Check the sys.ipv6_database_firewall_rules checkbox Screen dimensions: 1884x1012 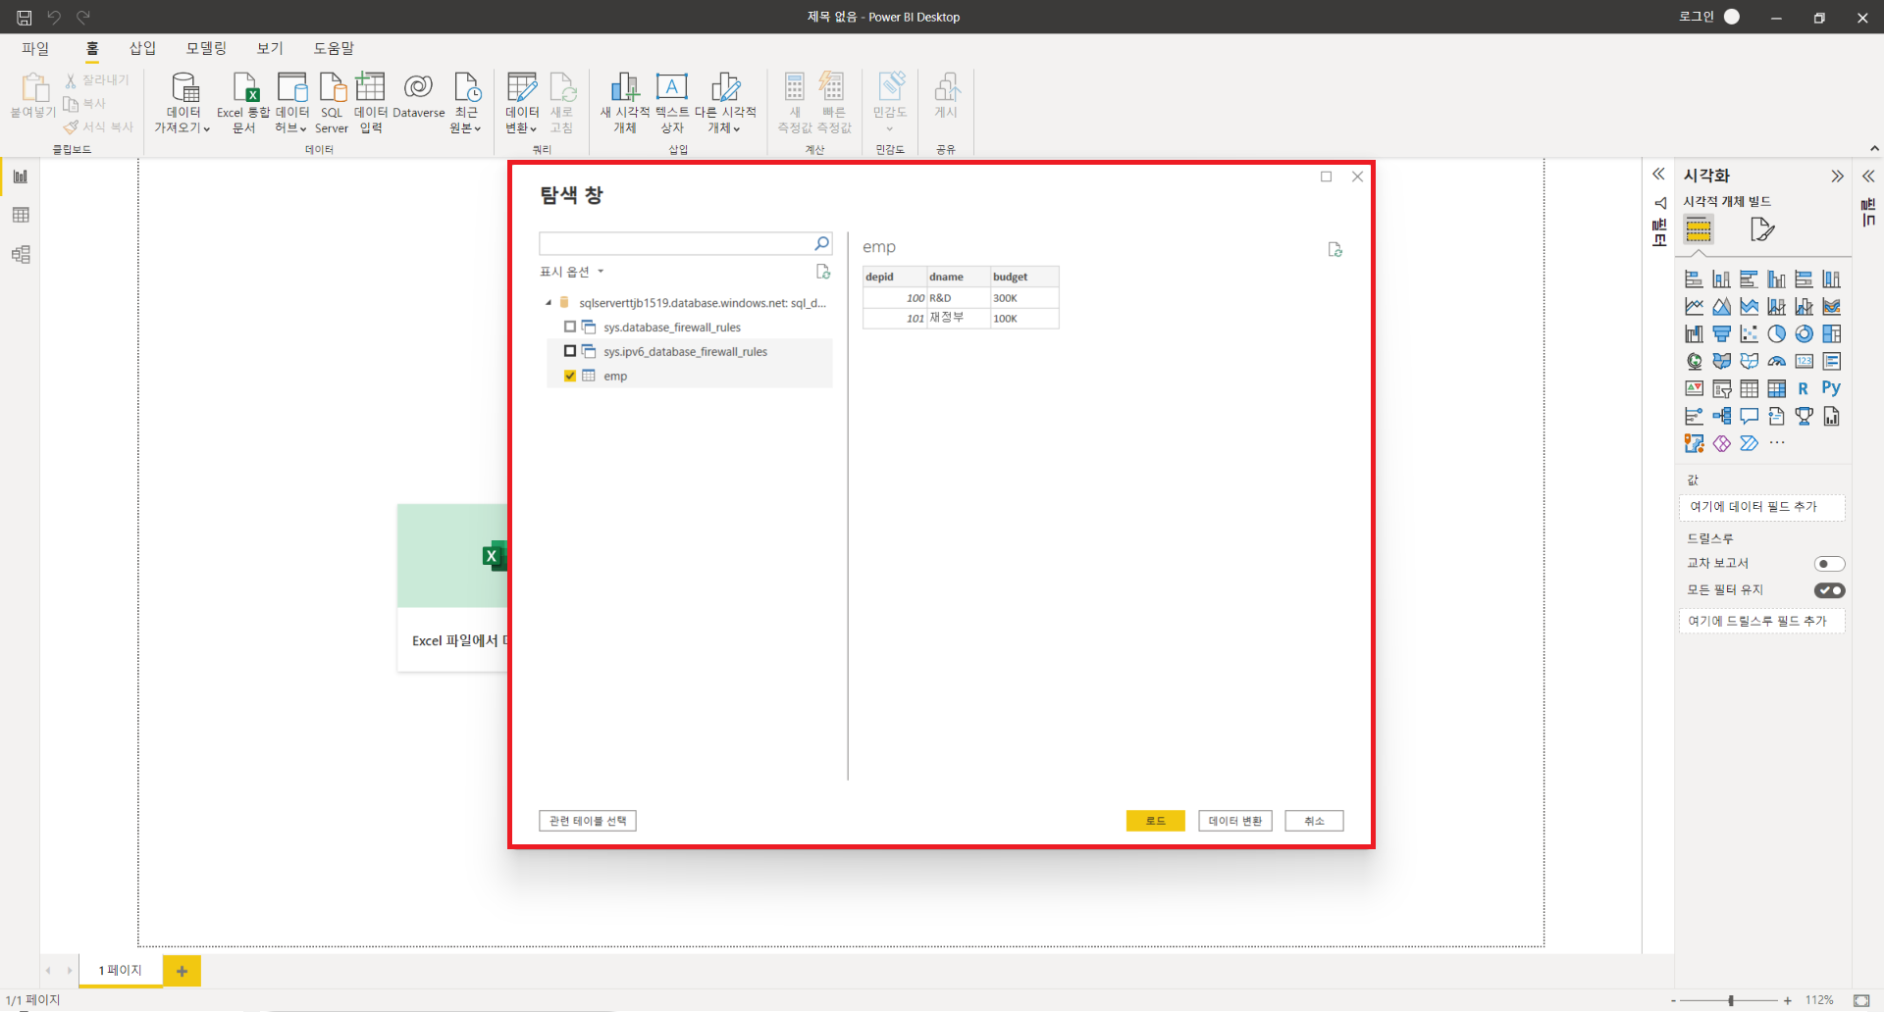pos(570,351)
